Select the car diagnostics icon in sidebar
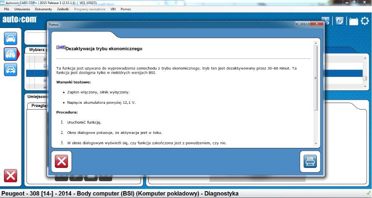372x198 pixels. coord(11,54)
